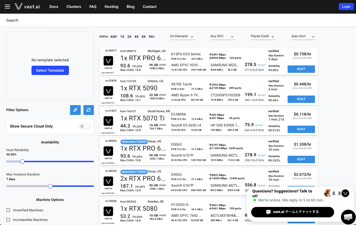
Task: Click the "CT2000P510SSD8" disk text
Action: tap(225, 95)
